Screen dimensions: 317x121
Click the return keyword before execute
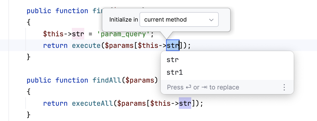click(55, 46)
